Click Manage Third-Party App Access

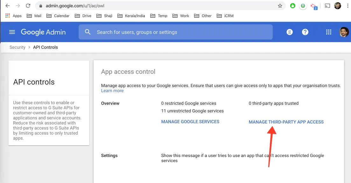tap(286, 122)
